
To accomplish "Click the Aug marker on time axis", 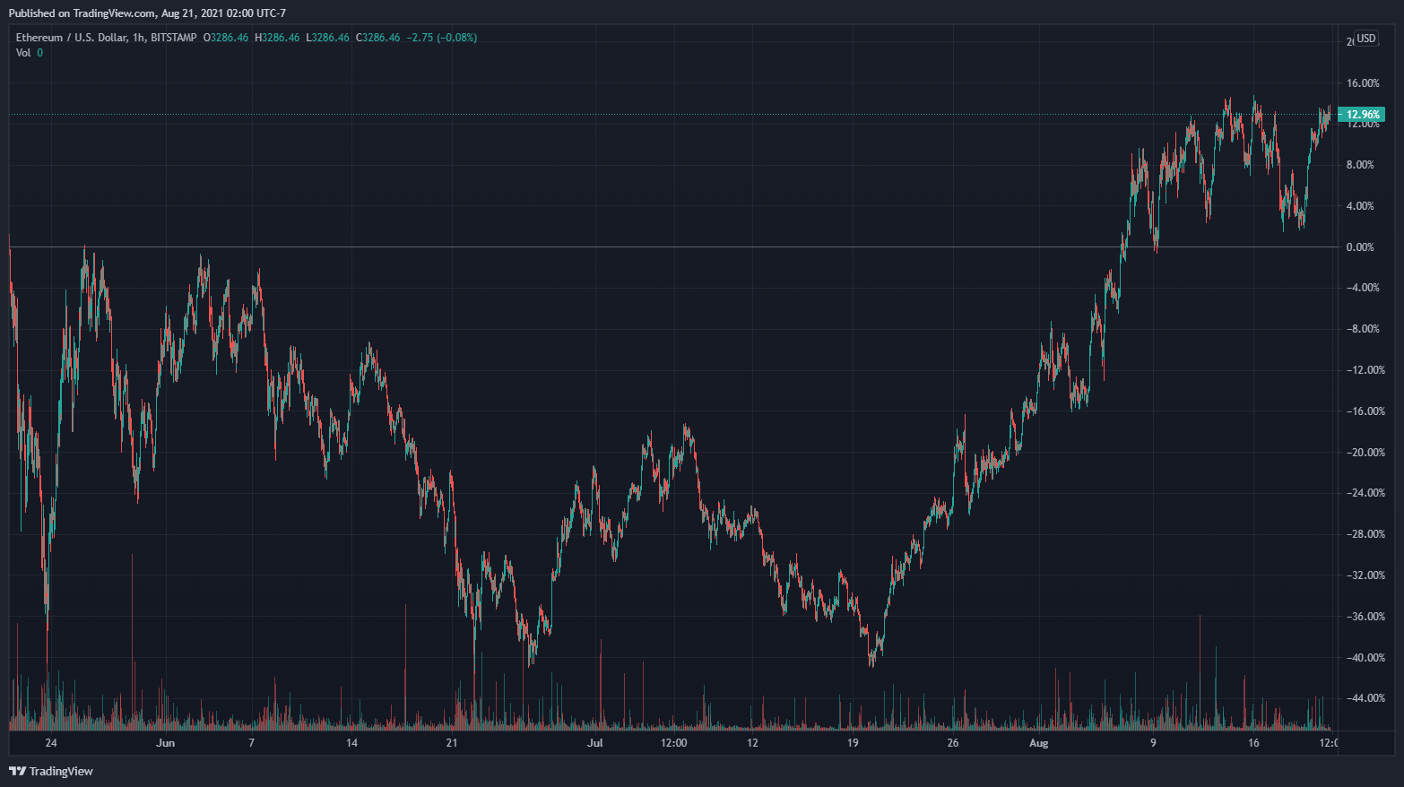I will pyautogui.click(x=1038, y=743).
